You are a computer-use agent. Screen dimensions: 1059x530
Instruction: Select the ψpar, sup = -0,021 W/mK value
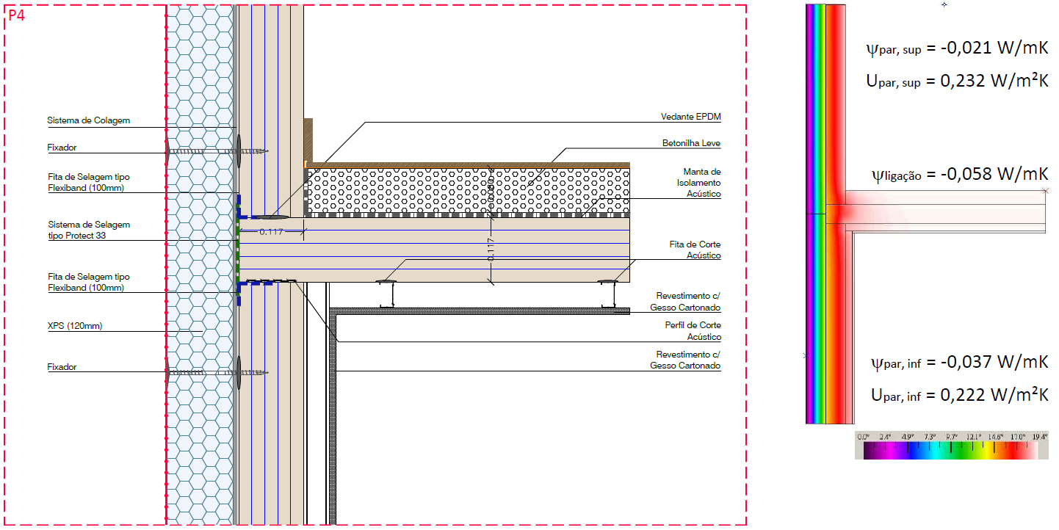[957, 48]
